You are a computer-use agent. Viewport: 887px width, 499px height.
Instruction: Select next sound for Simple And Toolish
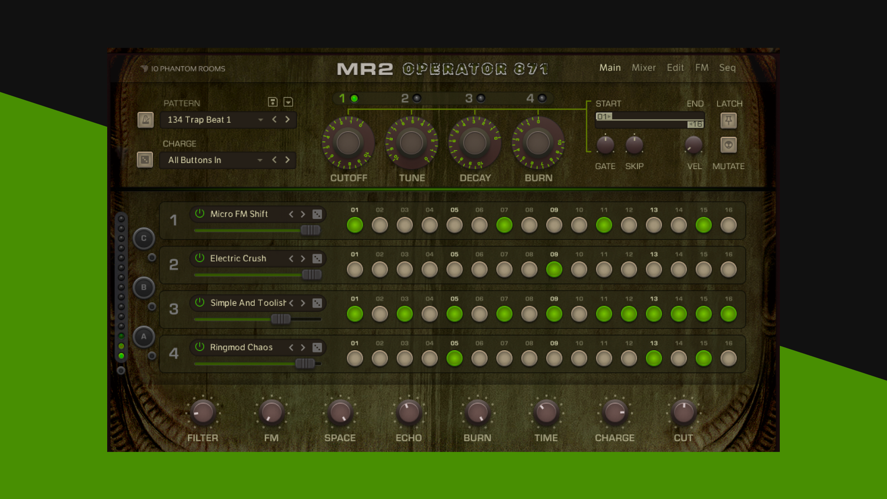303,303
